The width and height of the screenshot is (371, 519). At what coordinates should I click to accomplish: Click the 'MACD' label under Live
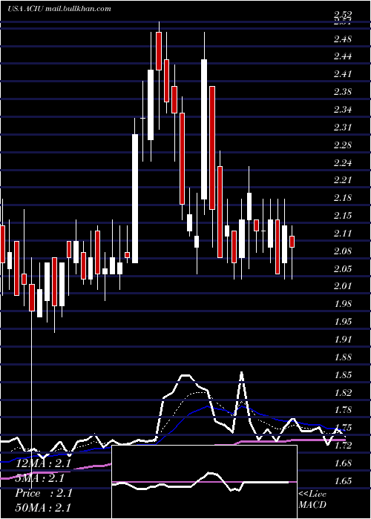click(x=312, y=505)
